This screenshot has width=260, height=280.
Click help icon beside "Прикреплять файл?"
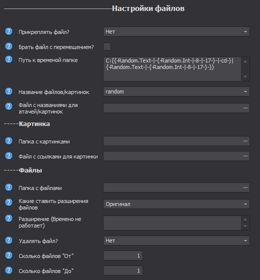(x=8, y=31)
